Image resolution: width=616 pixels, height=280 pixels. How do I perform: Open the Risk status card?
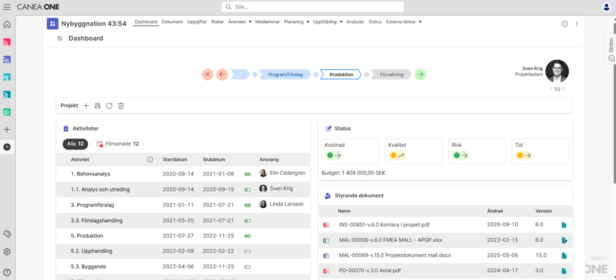477,151
